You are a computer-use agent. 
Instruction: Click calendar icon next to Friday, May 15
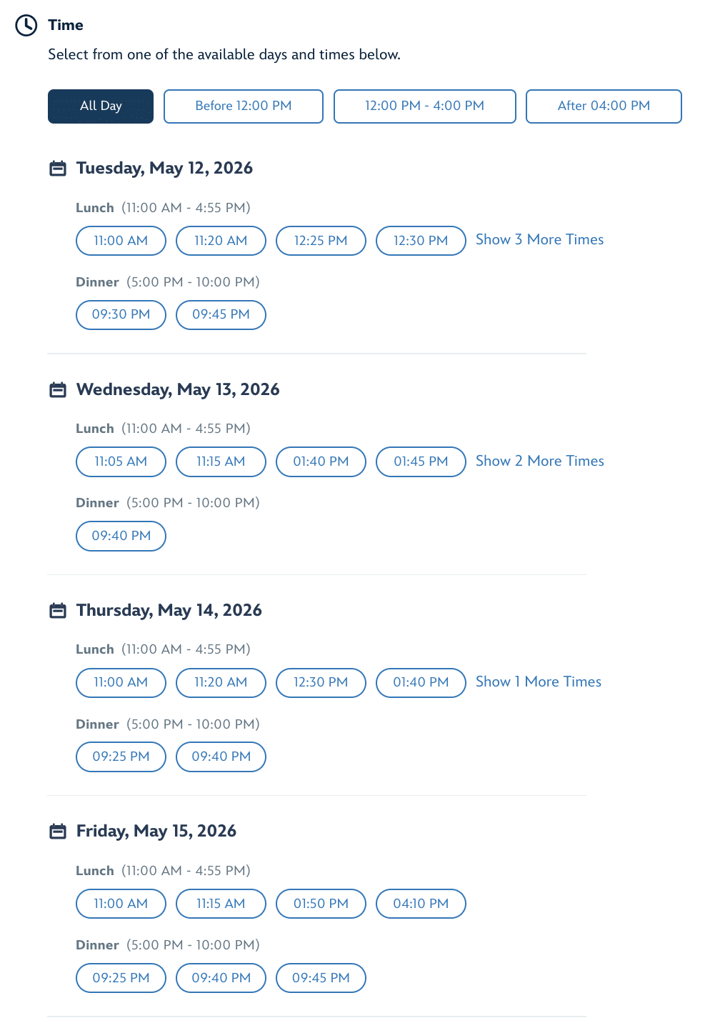[58, 832]
